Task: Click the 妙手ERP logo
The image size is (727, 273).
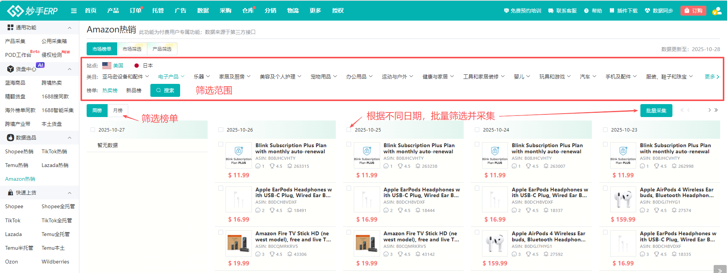Action: point(32,11)
